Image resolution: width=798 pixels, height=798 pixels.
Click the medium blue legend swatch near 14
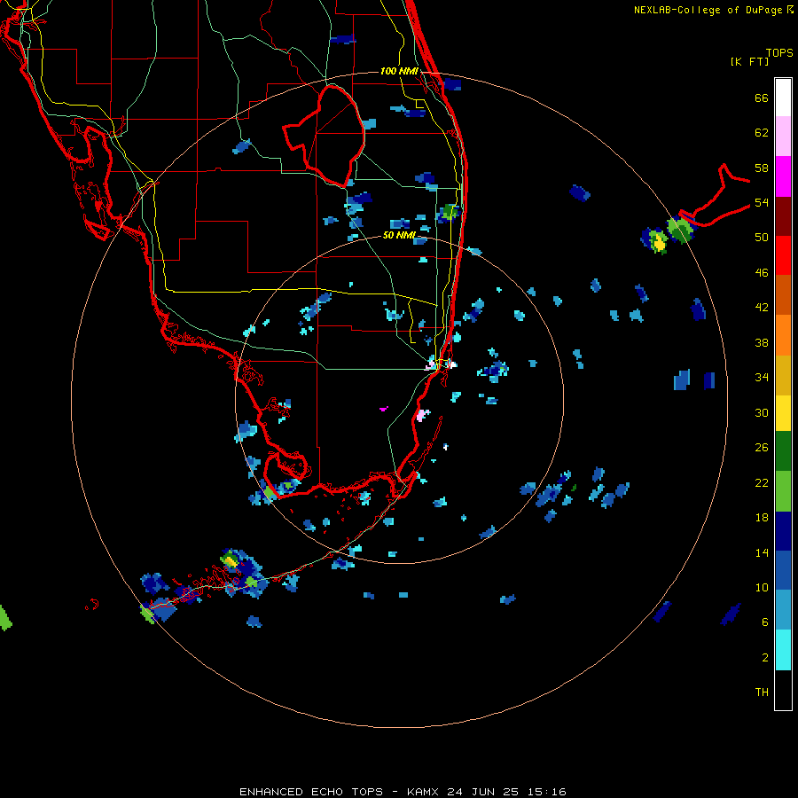783,570
